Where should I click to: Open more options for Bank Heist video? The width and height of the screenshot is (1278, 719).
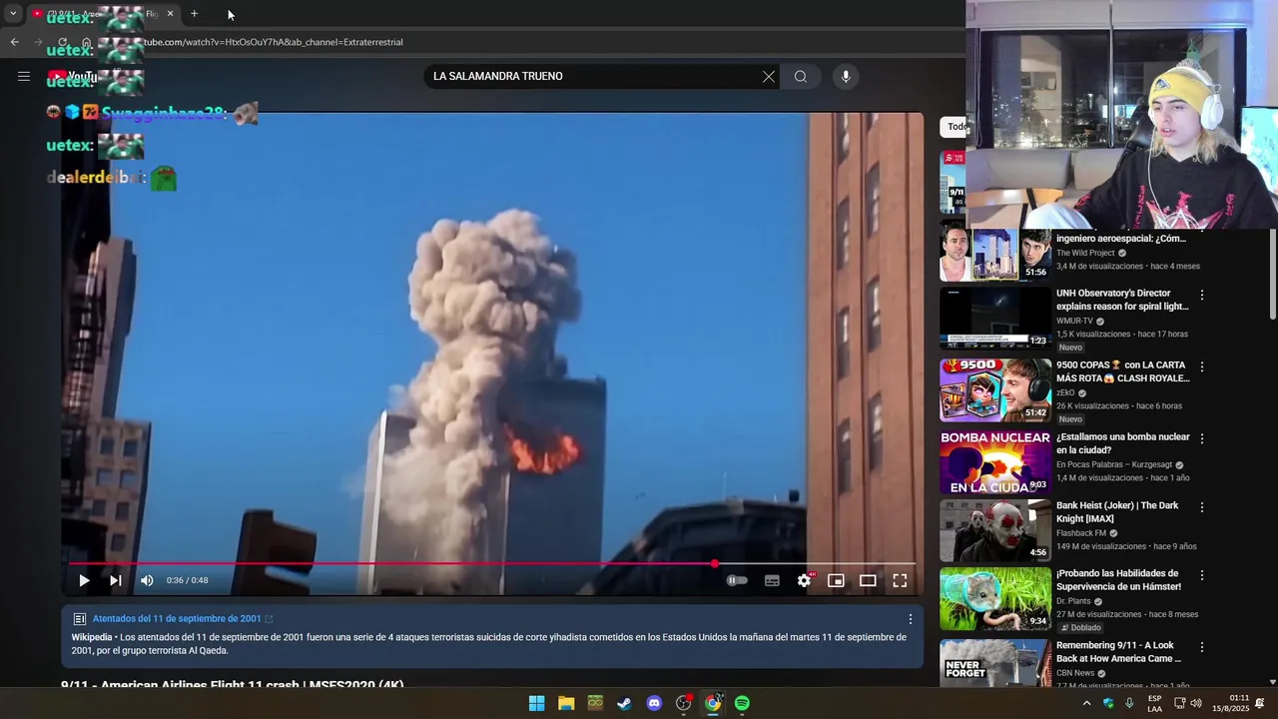pos(1202,507)
